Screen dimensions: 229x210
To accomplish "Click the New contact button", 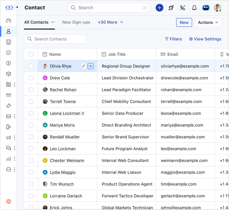I will 184,22.
